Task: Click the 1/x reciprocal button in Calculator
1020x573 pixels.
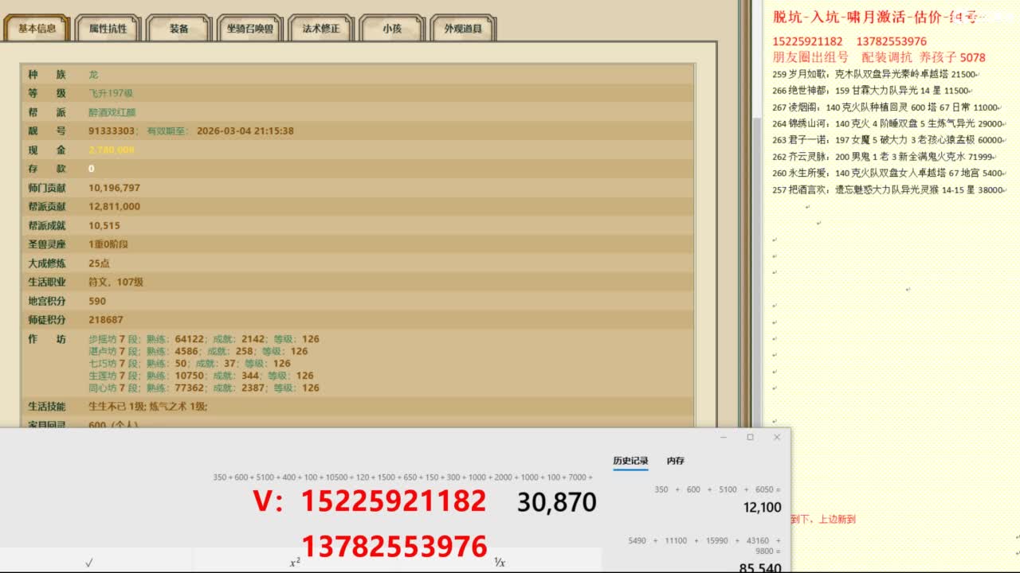Action: [x=500, y=562]
